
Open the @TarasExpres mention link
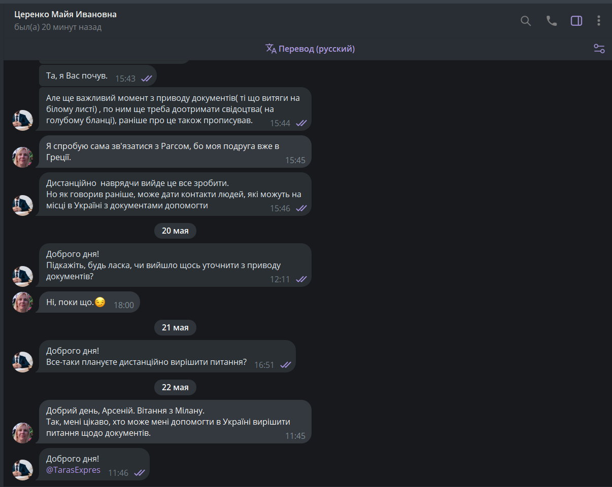pos(73,470)
